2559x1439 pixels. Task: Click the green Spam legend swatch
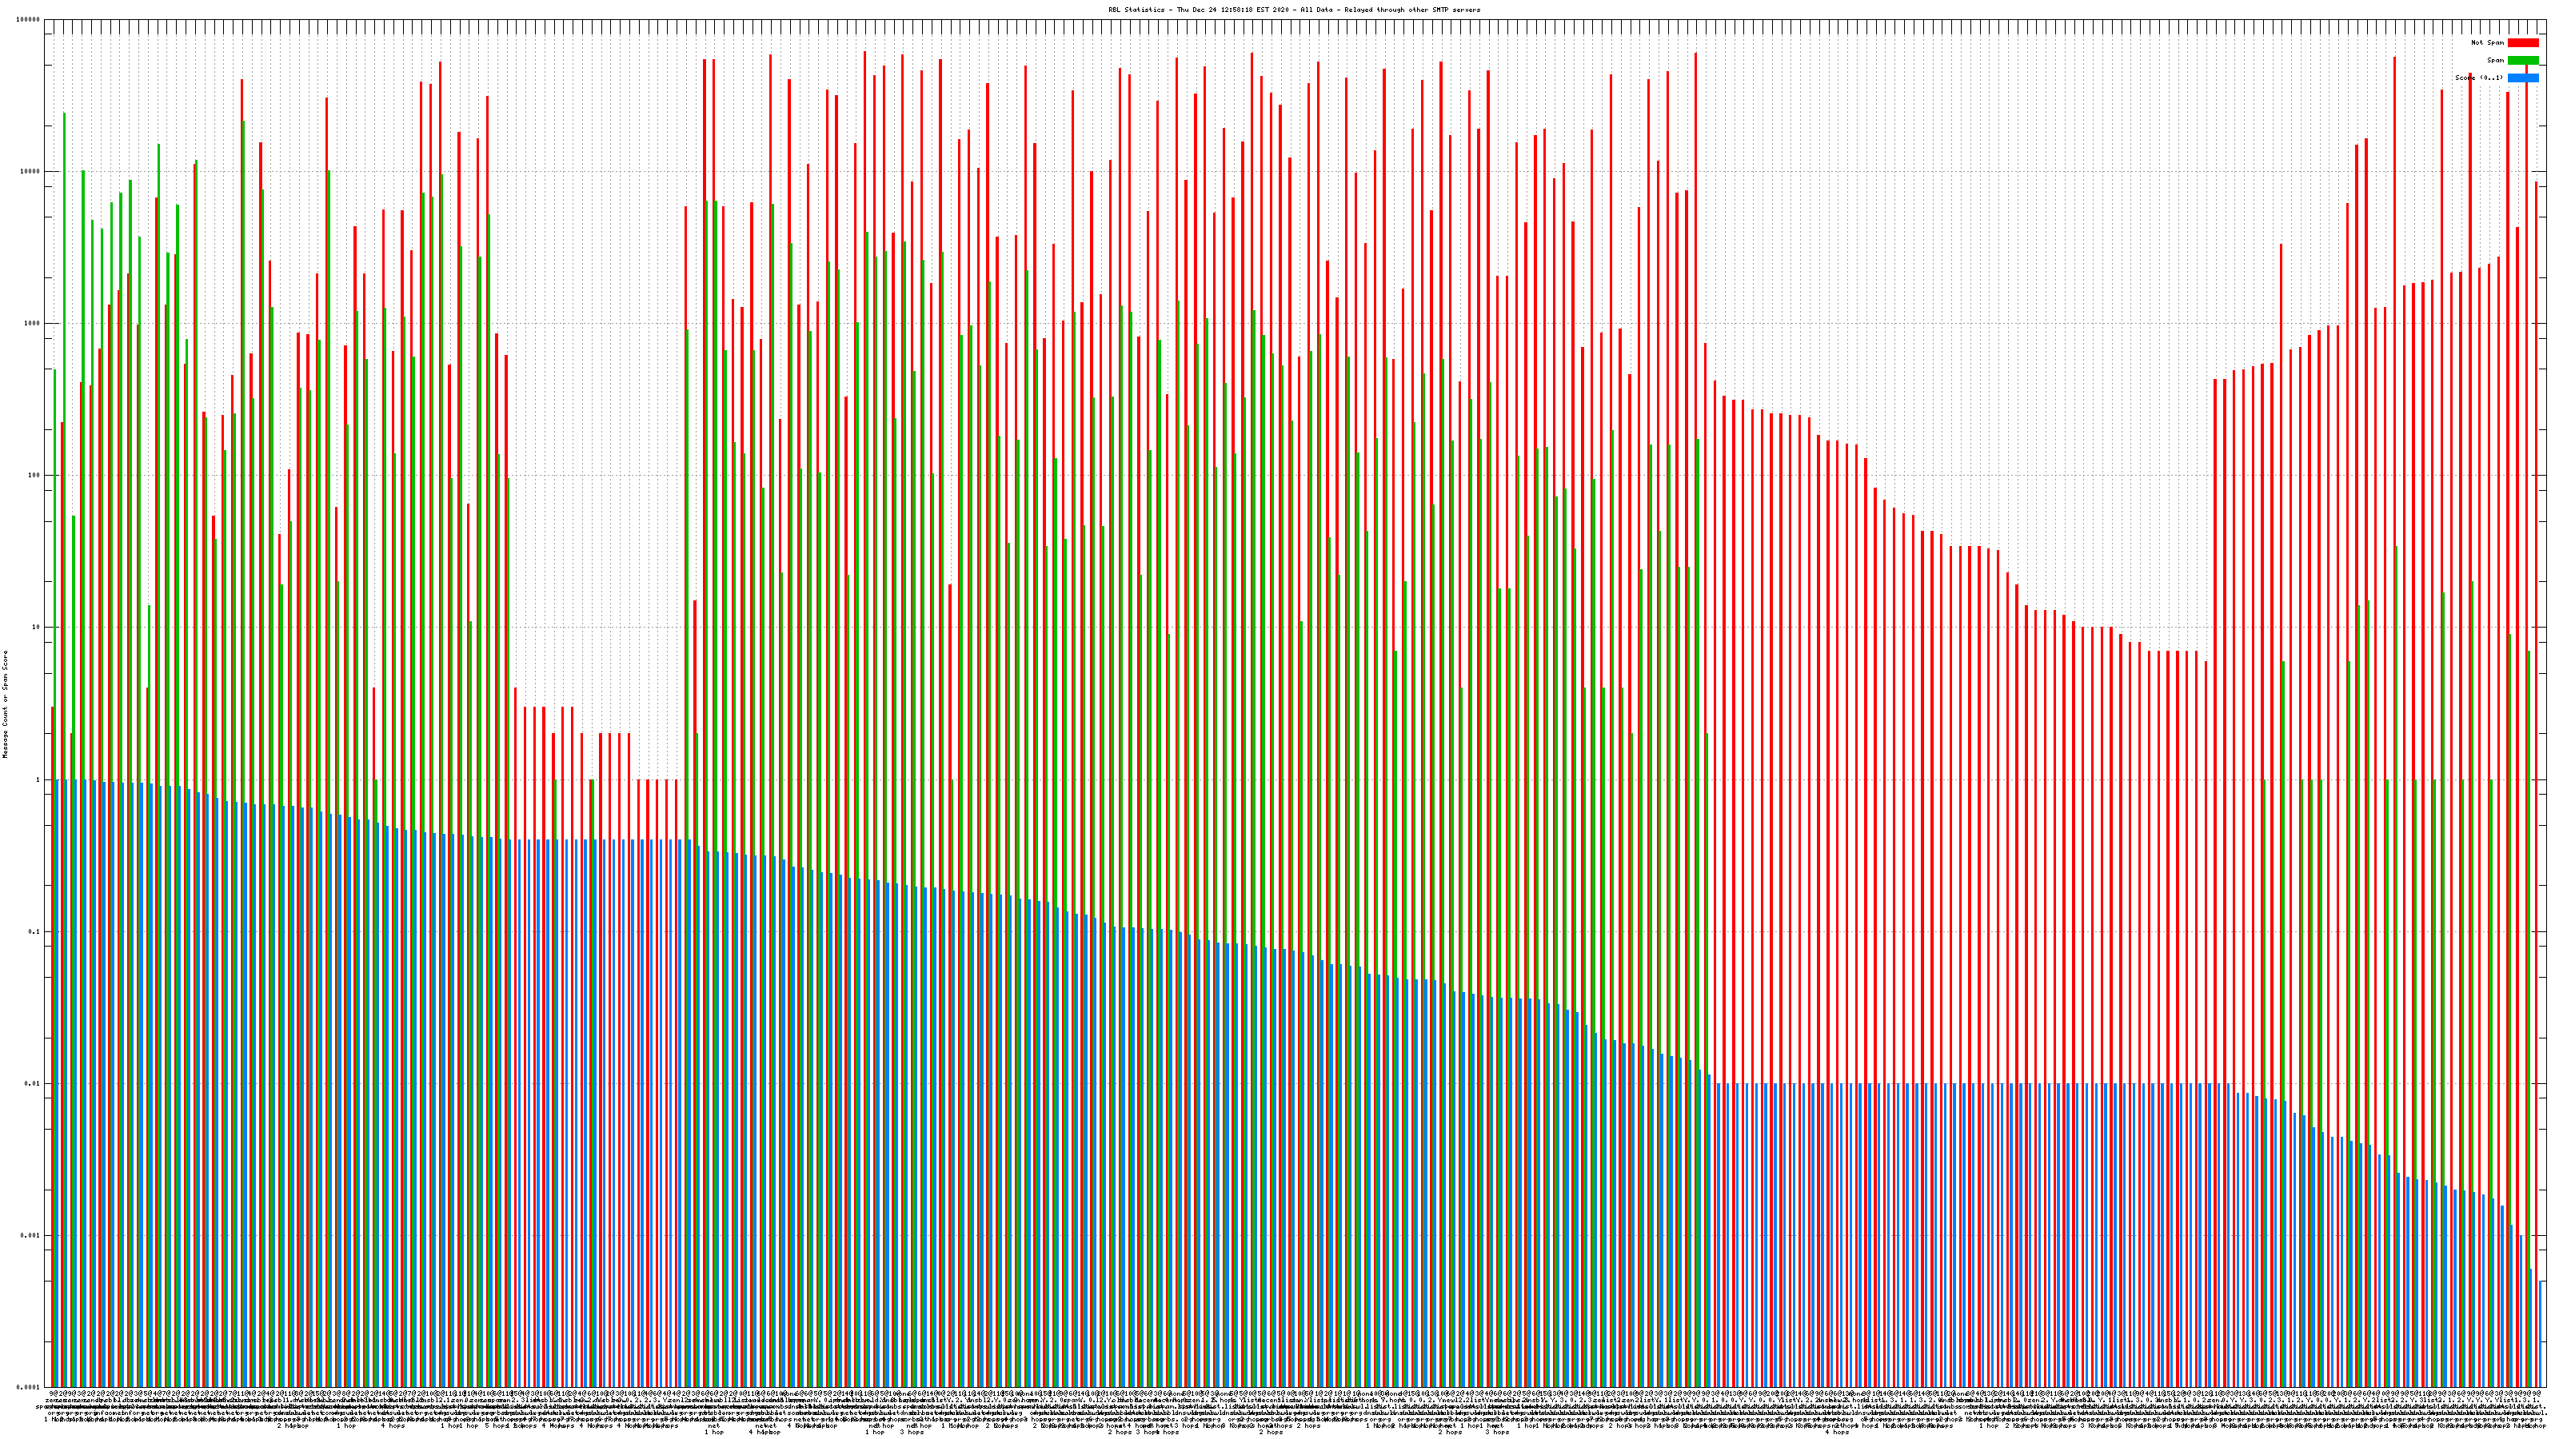coord(2522,61)
